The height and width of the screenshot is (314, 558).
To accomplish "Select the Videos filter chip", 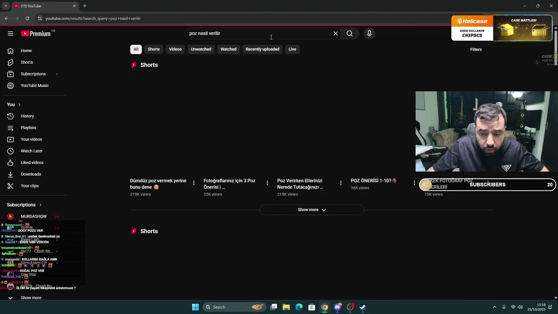I will pos(175,49).
